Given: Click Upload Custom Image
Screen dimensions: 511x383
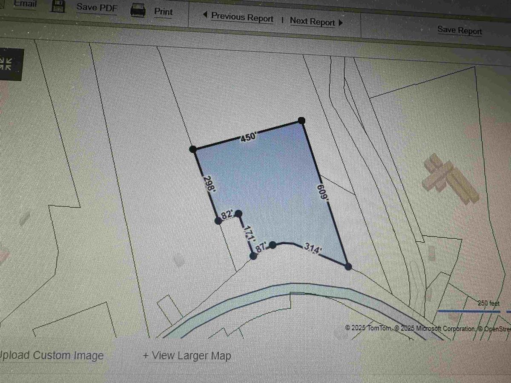Looking at the screenshot, I should click(x=52, y=355).
